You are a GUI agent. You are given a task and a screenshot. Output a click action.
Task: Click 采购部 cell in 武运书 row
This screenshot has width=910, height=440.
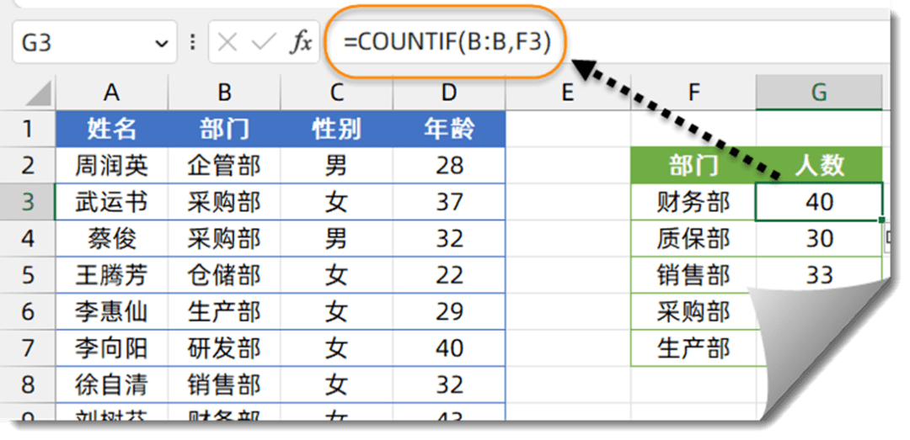(224, 202)
